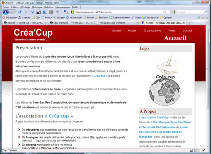
Task: Open the CSS web developer menu
Action: 36,18
